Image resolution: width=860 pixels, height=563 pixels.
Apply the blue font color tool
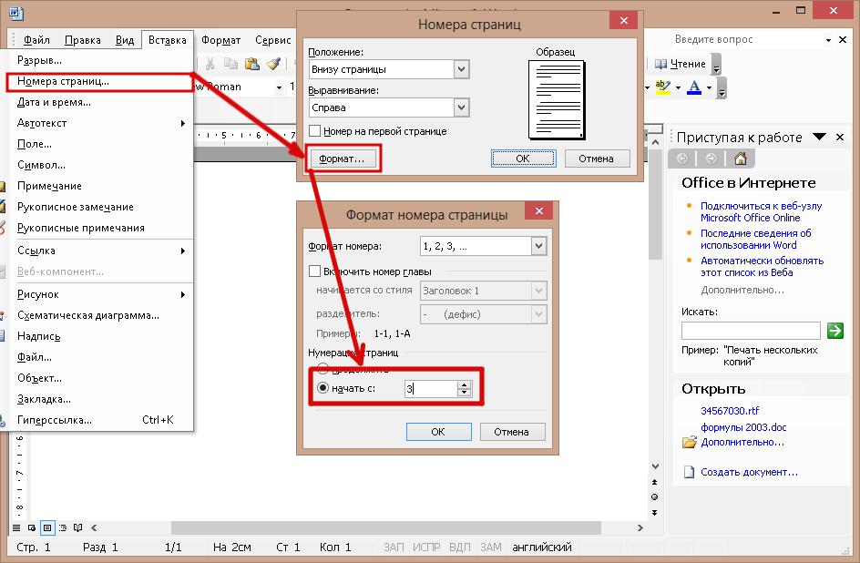click(694, 87)
